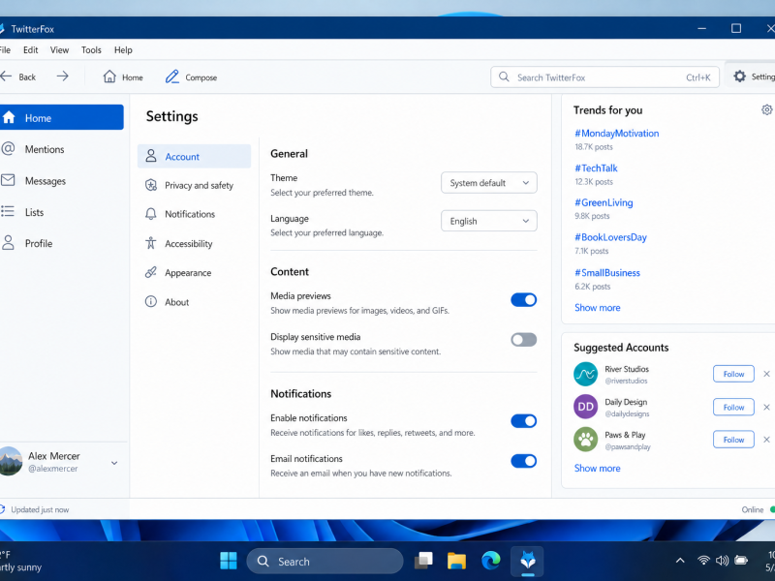Click the Online status text
Image resolution: width=775 pixels, height=581 pixels.
[753, 509]
